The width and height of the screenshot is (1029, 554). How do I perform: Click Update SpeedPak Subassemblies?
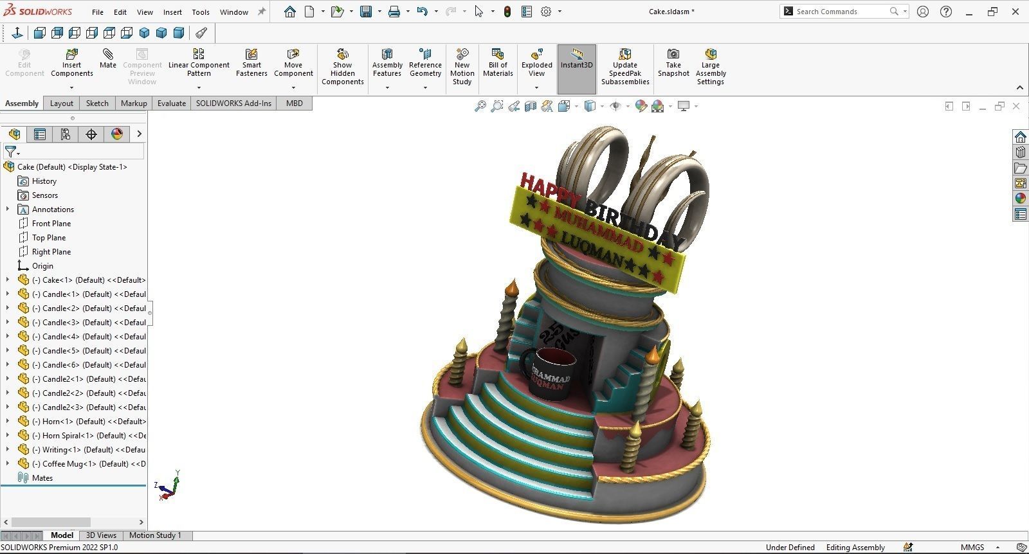click(625, 66)
